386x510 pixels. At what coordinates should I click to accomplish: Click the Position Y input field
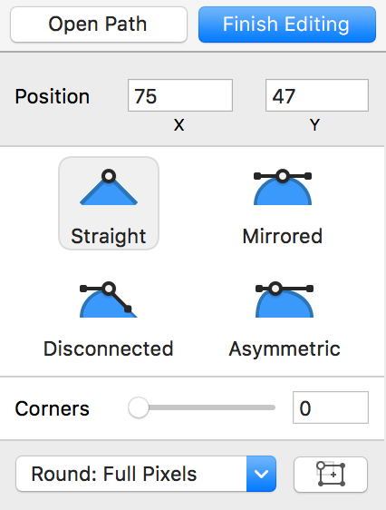click(x=317, y=95)
